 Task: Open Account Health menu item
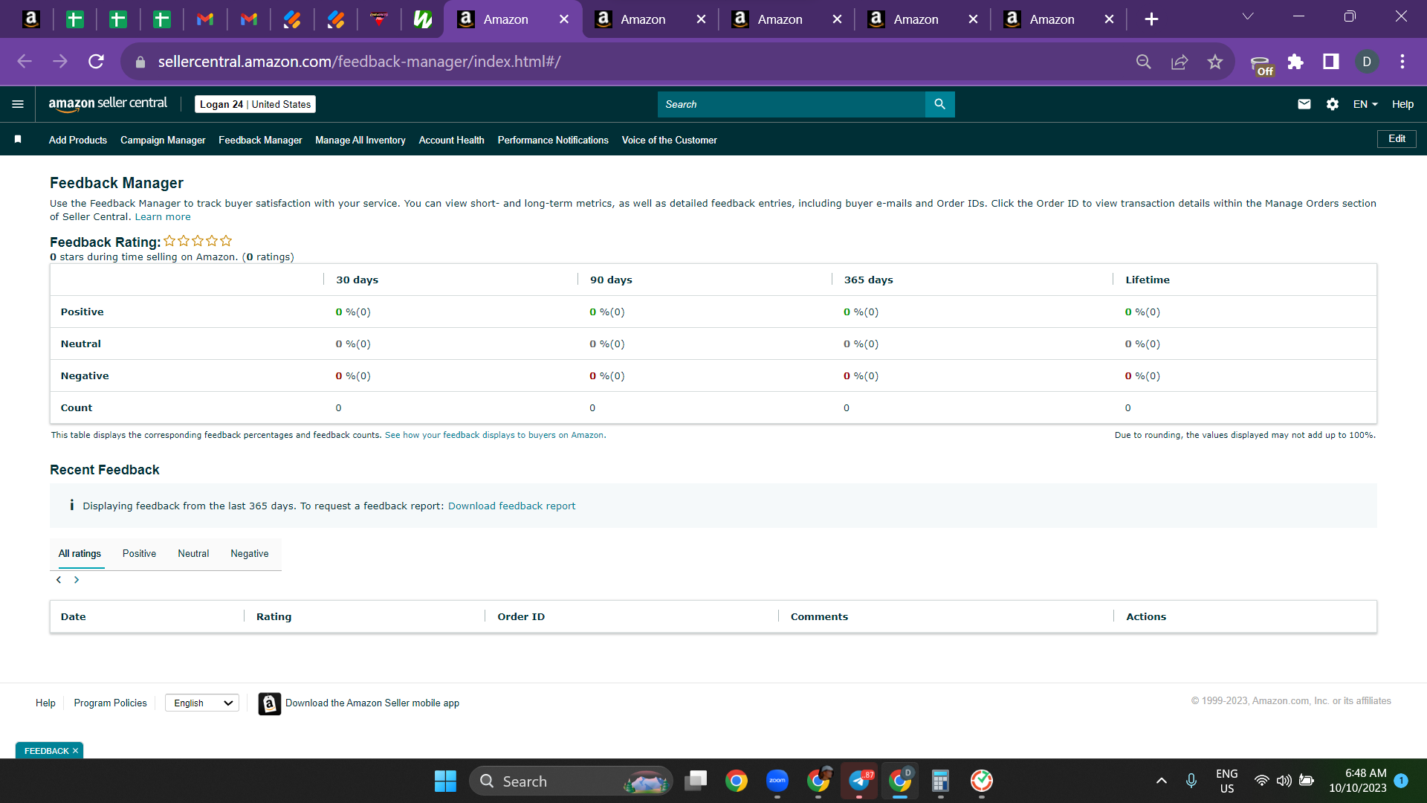(x=451, y=140)
